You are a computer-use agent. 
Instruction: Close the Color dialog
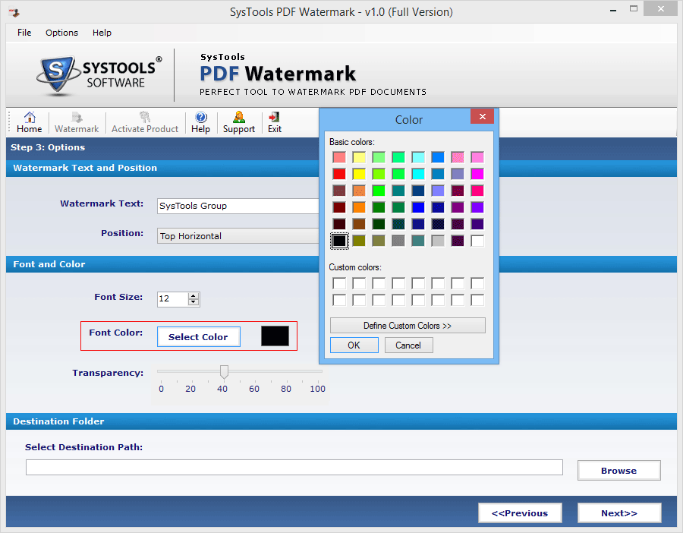(x=482, y=116)
